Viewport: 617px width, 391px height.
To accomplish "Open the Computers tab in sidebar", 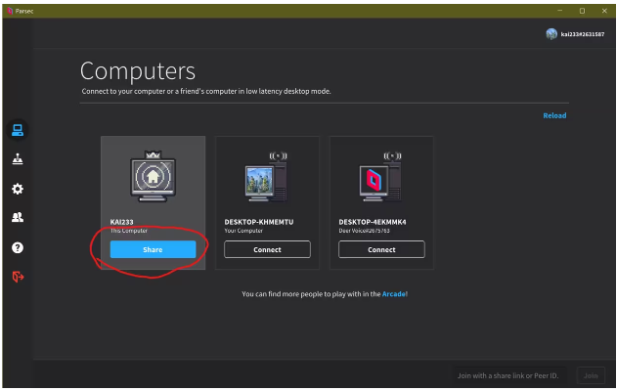I will pos(18,130).
